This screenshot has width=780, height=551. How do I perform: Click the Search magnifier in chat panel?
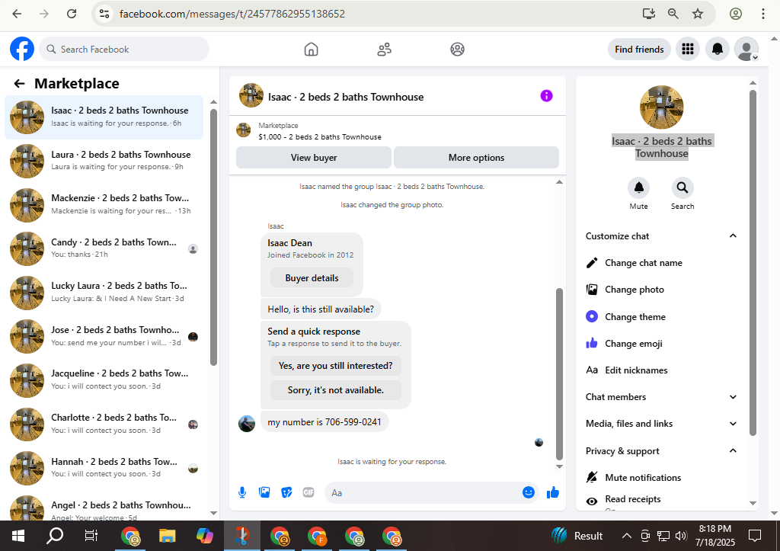pyautogui.click(x=682, y=187)
